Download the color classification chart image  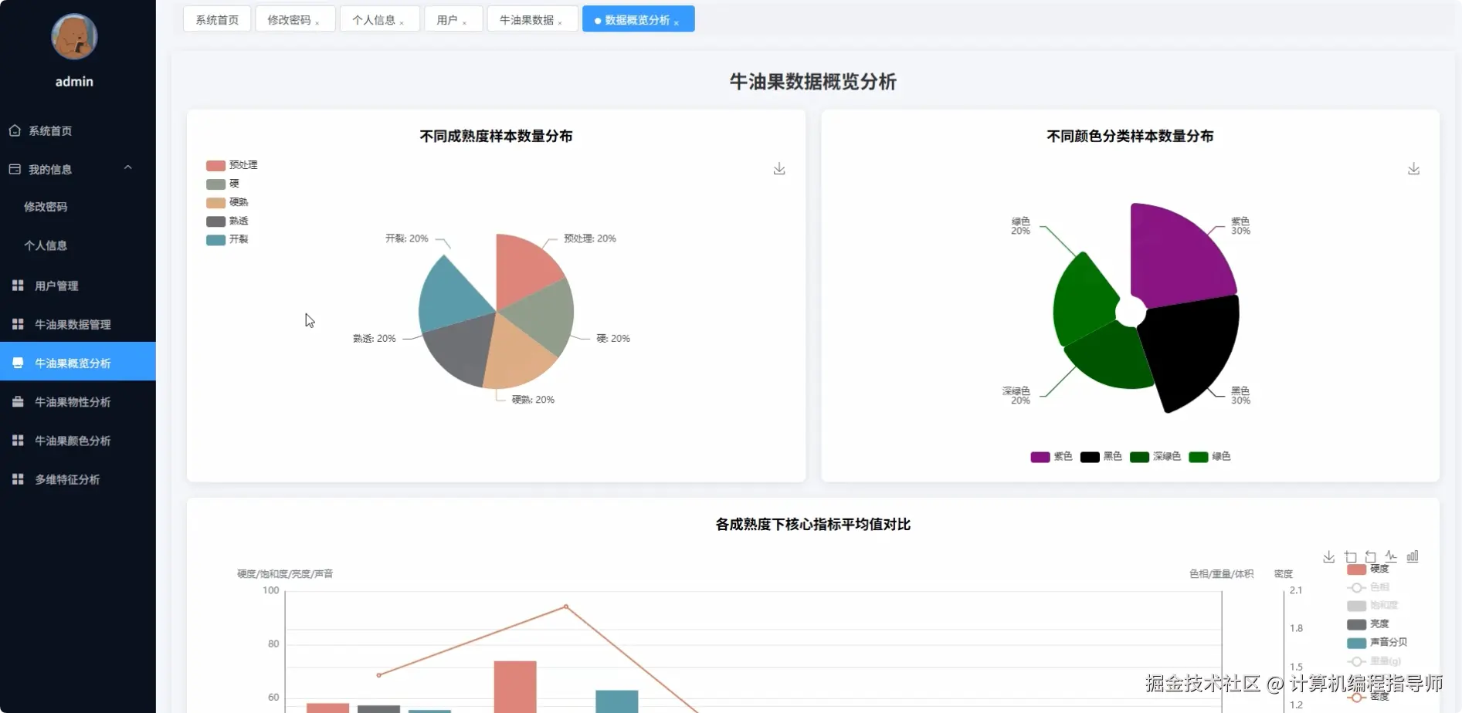click(x=1413, y=169)
